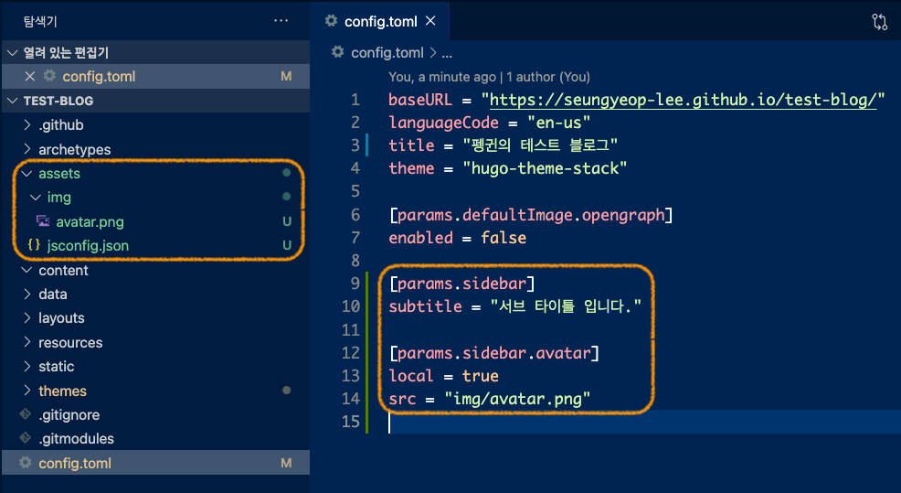Click config.toml in the breadcrumb path
Viewport: 901px width, 493px height.
point(387,53)
